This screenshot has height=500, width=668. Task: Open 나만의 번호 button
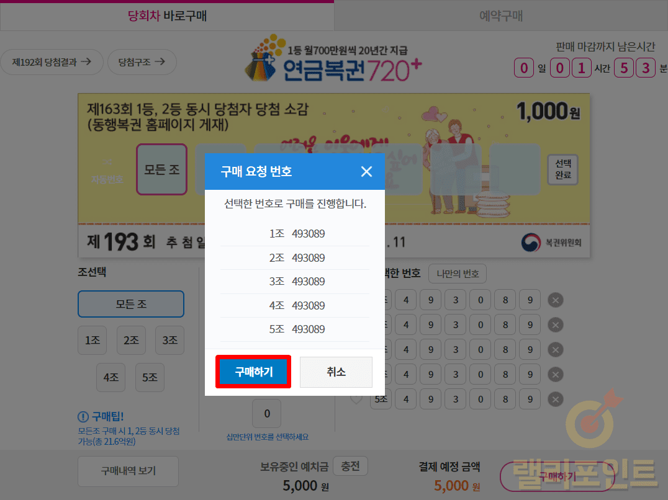[x=458, y=274]
